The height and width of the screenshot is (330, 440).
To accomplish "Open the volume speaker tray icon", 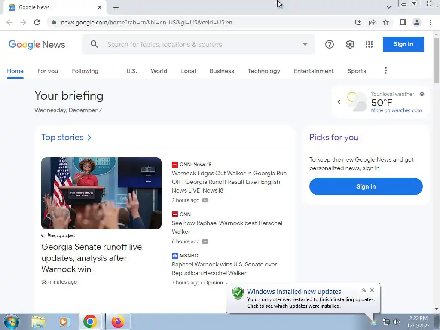I will [397, 322].
